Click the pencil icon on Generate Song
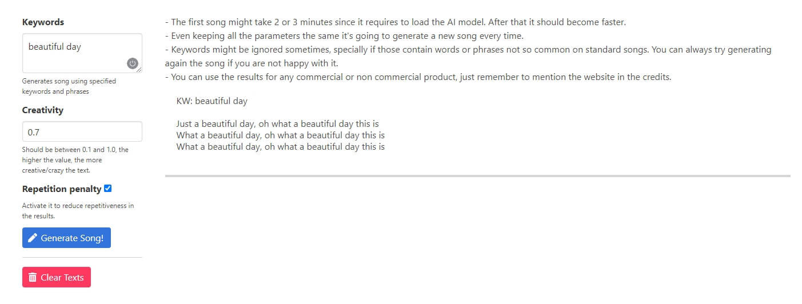Image resolution: width=802 pixels, height=304 pixels. (x=33, y=238)
